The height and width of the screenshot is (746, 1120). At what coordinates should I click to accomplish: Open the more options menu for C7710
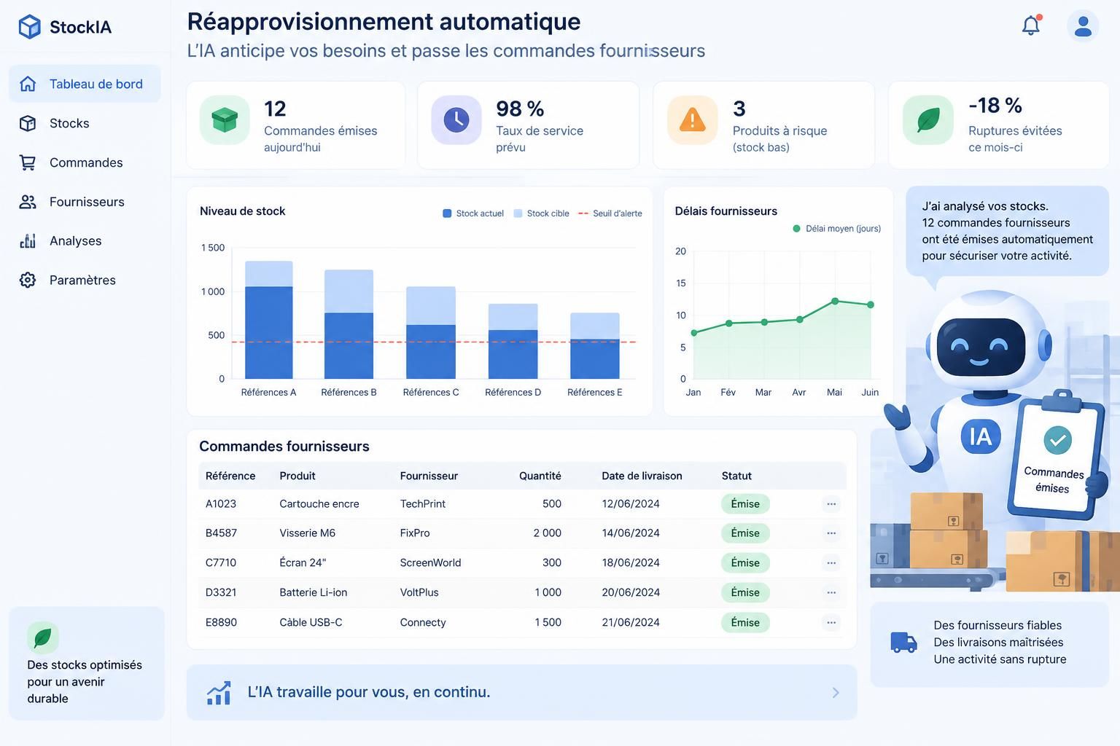click(x=831, y=563)
